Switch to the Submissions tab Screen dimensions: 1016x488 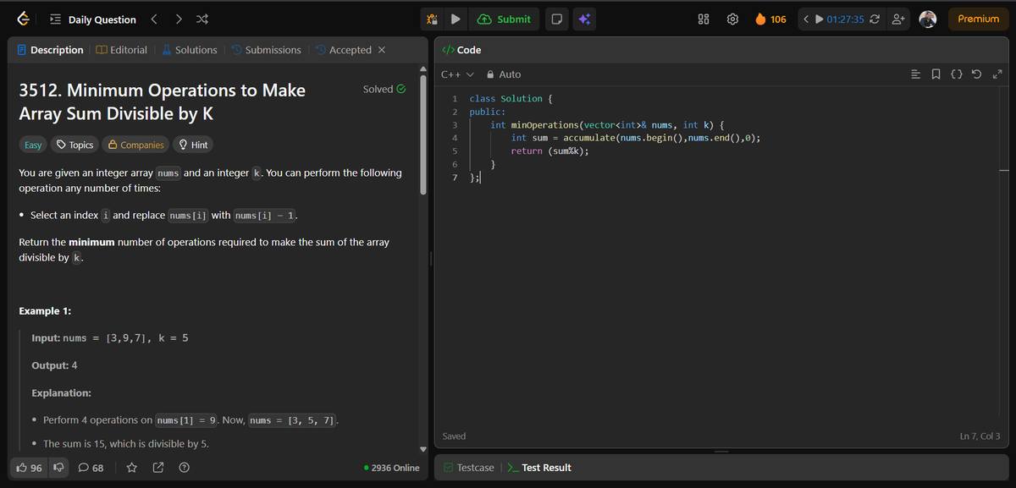(x=266, y=50)
